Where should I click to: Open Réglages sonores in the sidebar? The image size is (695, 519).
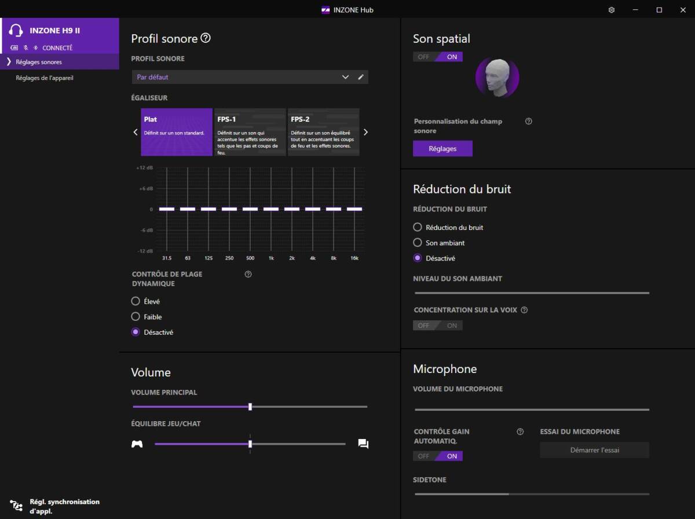click(60, 62)
